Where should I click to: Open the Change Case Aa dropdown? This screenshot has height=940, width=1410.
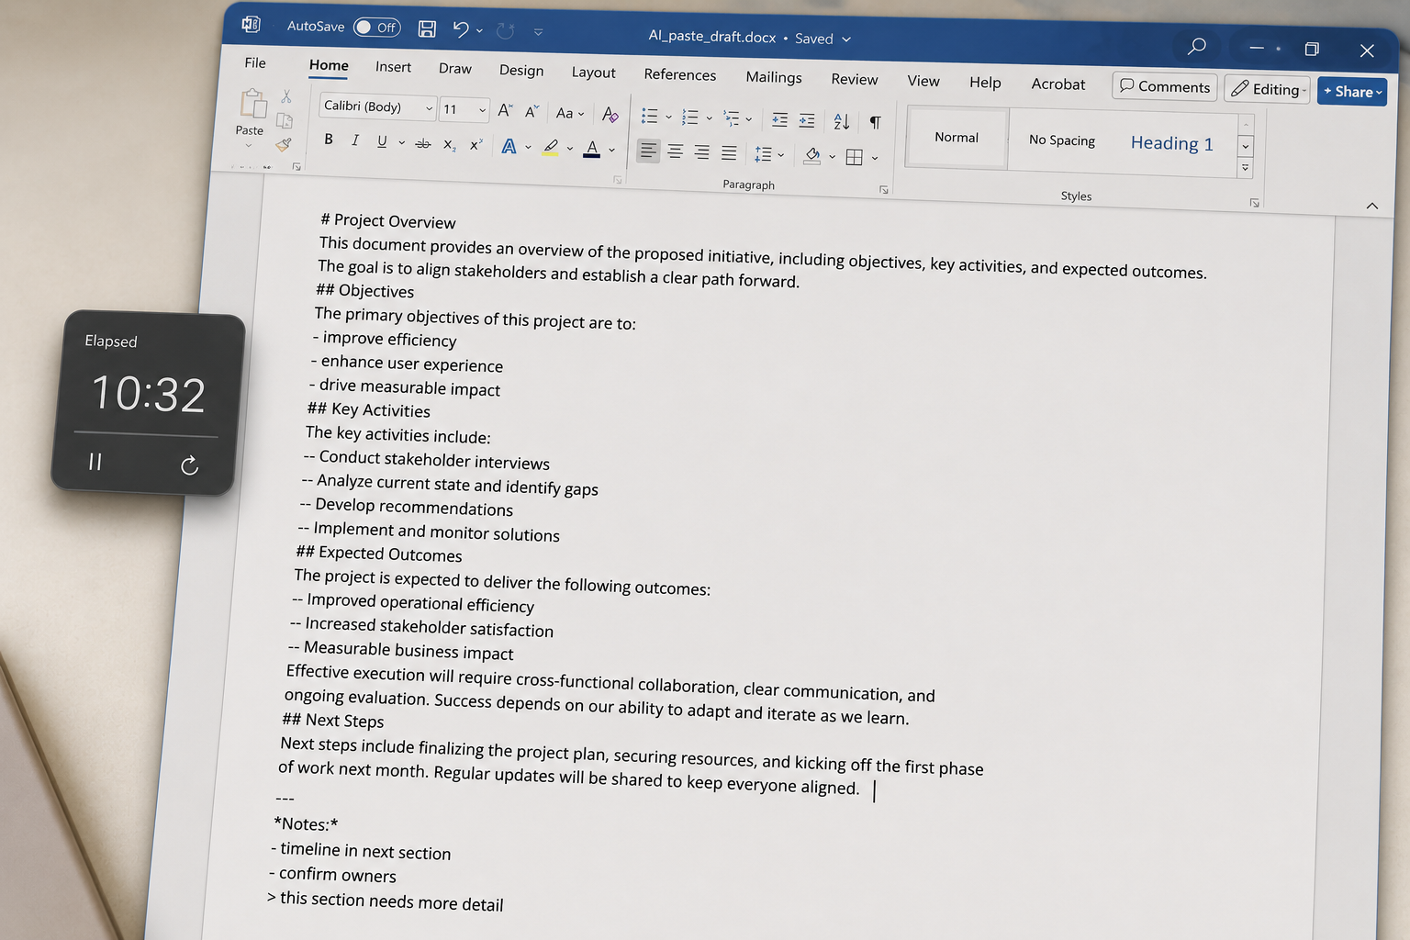tap(570, 113)
